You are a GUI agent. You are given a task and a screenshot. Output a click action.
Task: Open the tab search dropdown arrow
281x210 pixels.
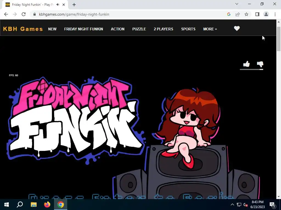point(237,4)
